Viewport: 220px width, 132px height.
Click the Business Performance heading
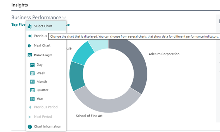[36, 18]
